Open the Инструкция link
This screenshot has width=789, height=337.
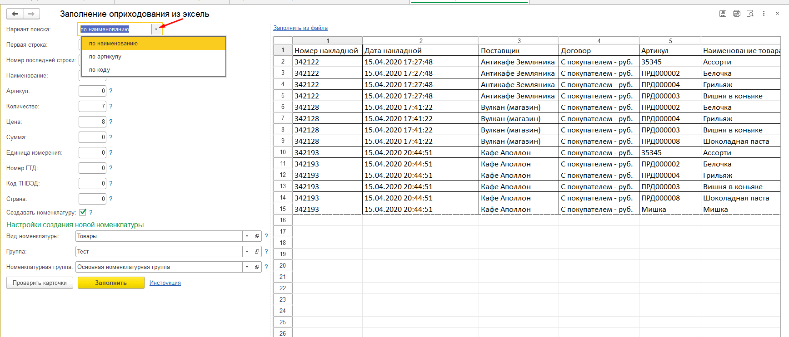tap(165, 283)
